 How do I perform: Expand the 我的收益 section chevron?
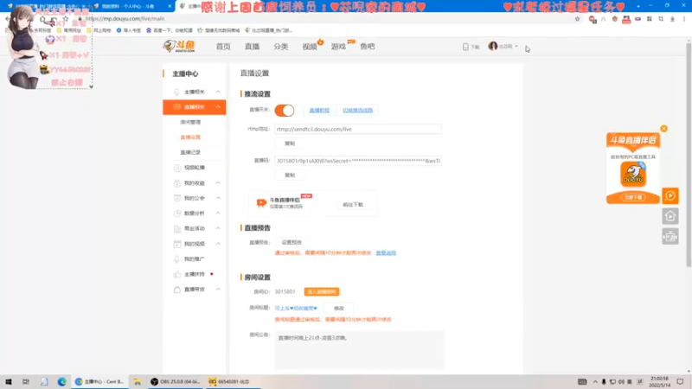point(218,183)
